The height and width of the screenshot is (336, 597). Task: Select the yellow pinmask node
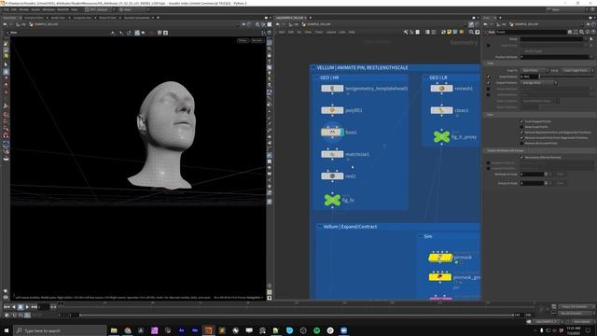point(440,258)
